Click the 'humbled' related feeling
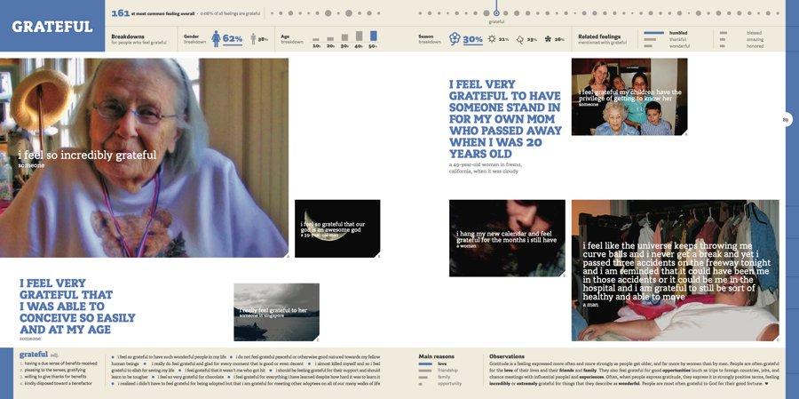The width and height of the screenshot is (799, 399). tap(677, 32)
